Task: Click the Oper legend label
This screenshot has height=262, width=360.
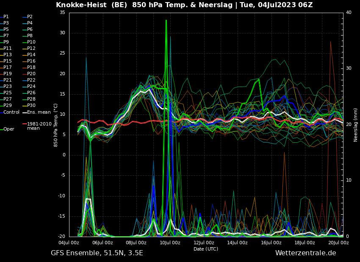Action: click(x=9, y=129)
